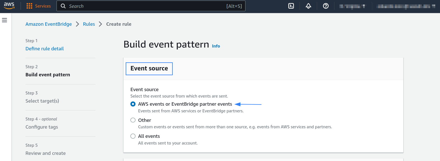Click 'Events sent from AWS services' description

click(x=191, y=111)
